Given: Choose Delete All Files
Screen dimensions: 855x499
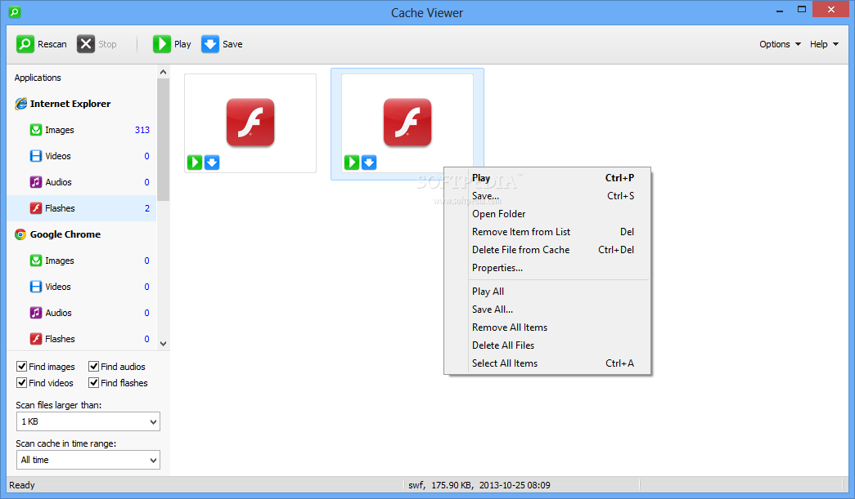Looking at the screenshot, I should 547,345.
